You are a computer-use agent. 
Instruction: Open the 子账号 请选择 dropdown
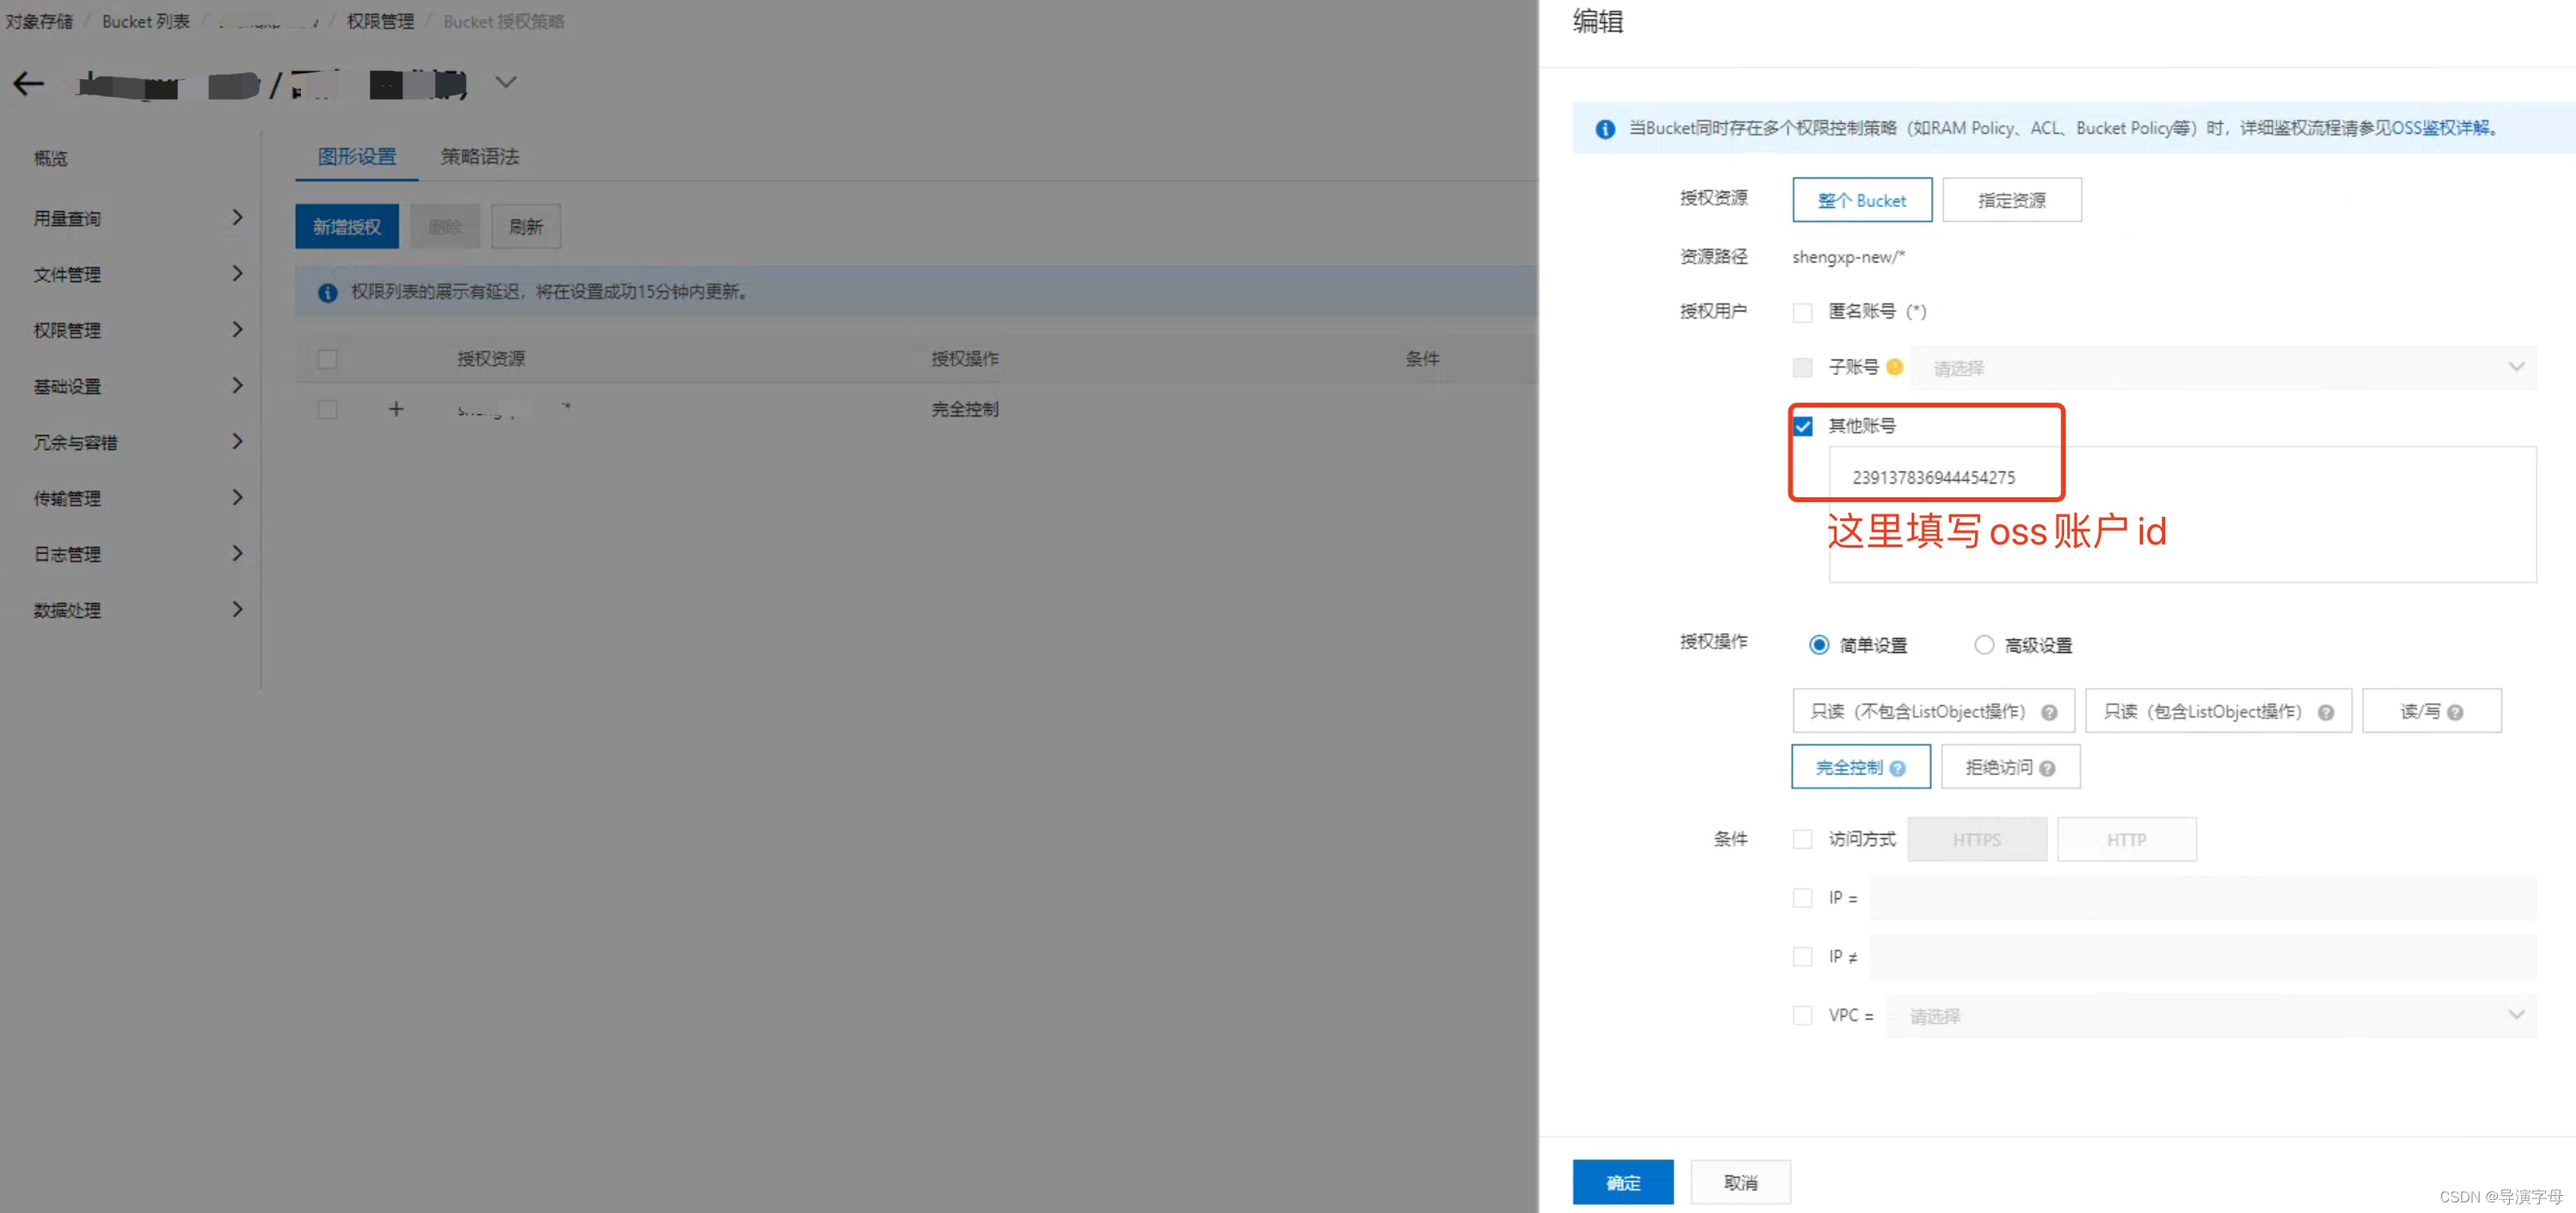(x=2223, y=368)
